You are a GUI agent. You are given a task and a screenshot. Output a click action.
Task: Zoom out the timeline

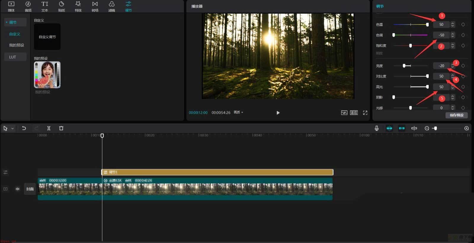[427, 128]
